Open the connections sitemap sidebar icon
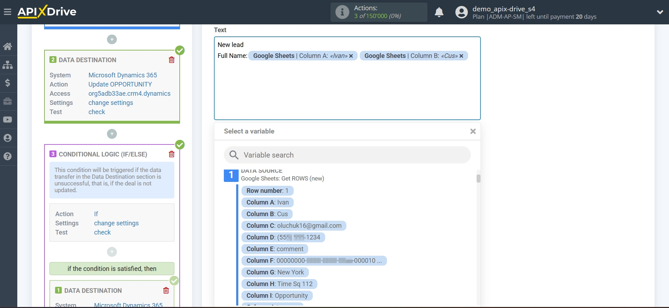The height and width of the screenshot is (308, 669). coord(7,65)
